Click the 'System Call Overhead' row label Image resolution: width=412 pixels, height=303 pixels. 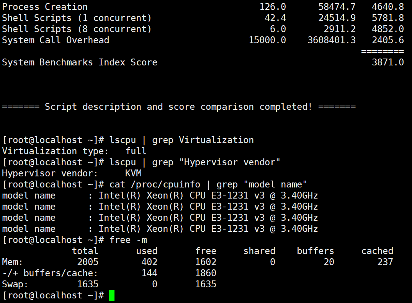pyautogui.click(x=56, y=40)
